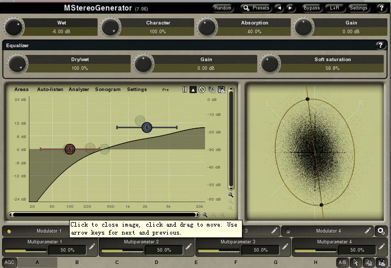Click the Wet knob
Viewport: 391px width, 268px height.
coord(14,27)
